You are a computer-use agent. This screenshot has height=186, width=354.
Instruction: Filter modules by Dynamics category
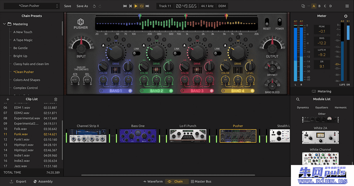[303, 108]
